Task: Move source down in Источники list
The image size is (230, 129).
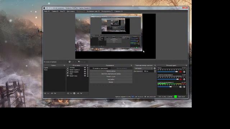Action: pos(81,93)
